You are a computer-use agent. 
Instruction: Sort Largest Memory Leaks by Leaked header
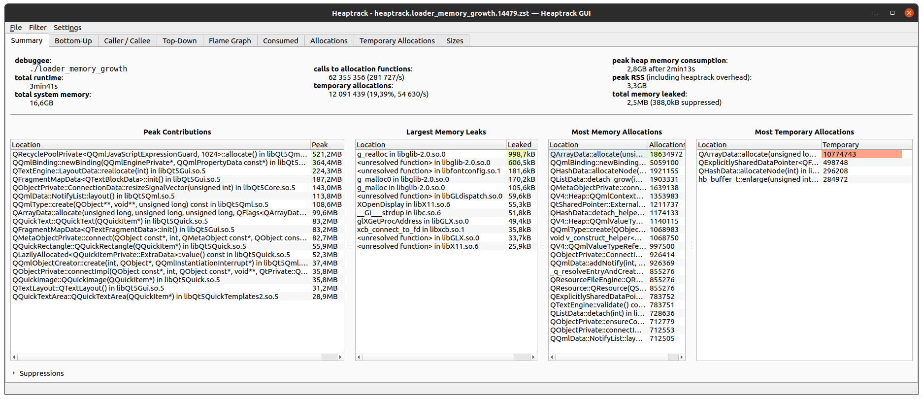point(522,145)
